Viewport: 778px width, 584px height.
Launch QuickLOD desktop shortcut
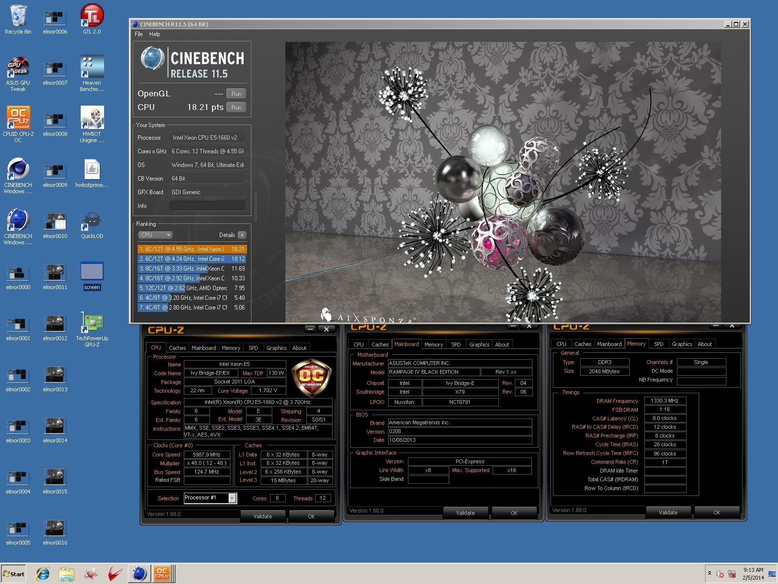click(92, 224)
